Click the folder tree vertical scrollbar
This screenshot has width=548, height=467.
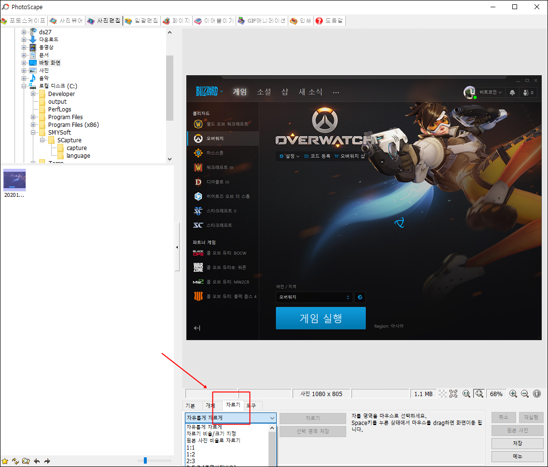coord(170,88)
